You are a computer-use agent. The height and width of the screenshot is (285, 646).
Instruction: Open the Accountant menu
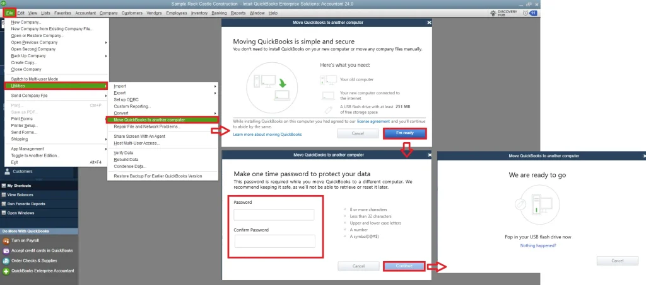pyautogui.click(x=85, y=13)
